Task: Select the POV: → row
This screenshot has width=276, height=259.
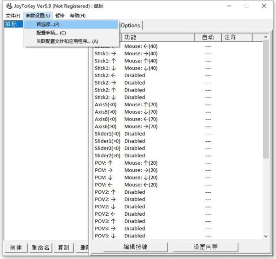Action: tap(178, 170)
